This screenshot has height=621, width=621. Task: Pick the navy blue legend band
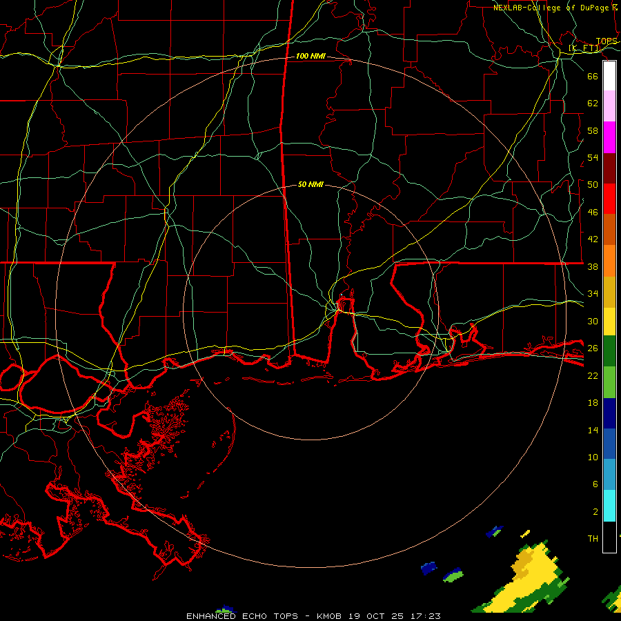(609, 413)
